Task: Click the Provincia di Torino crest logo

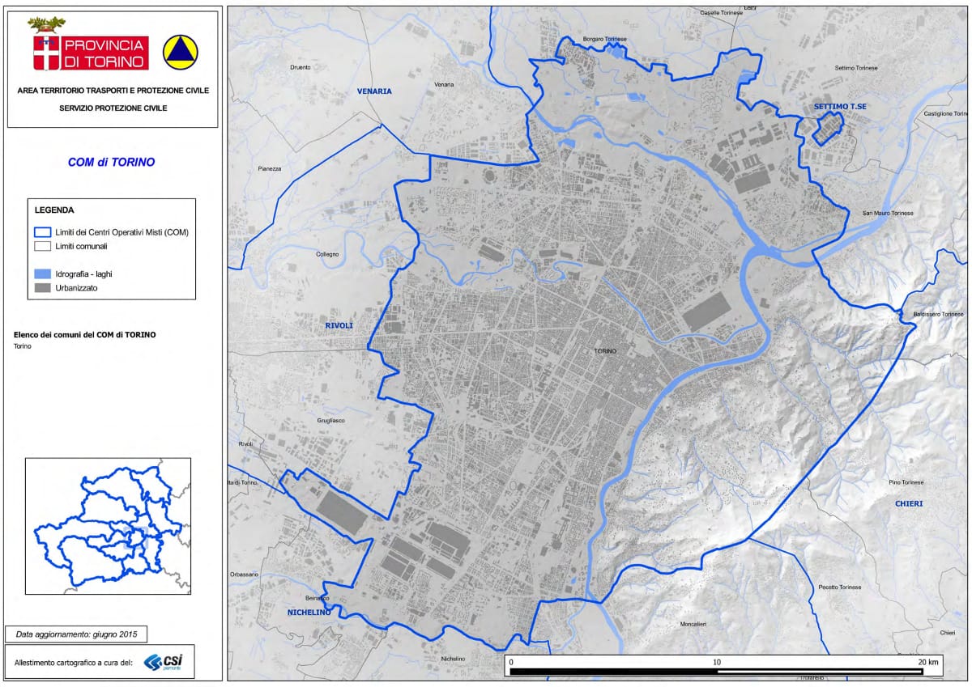Action: tap(90, 45)
